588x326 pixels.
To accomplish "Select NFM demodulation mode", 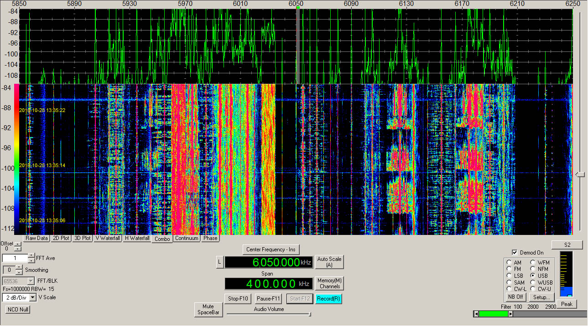I will tap(533, 269).
